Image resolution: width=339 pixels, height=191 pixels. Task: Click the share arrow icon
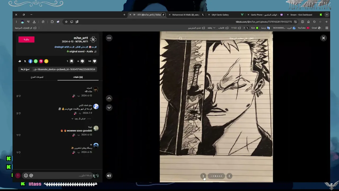click(20, 61)
